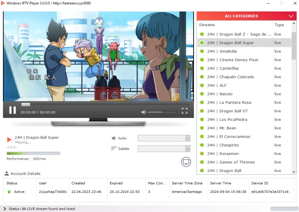Pause the video playback

pos(13,110)
